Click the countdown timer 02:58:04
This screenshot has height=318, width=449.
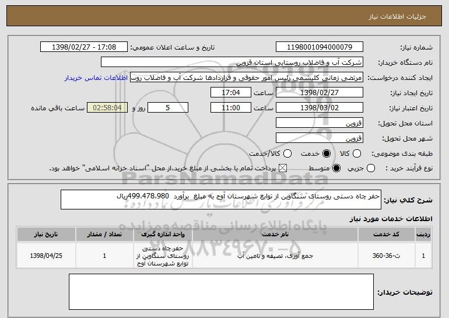107,108
